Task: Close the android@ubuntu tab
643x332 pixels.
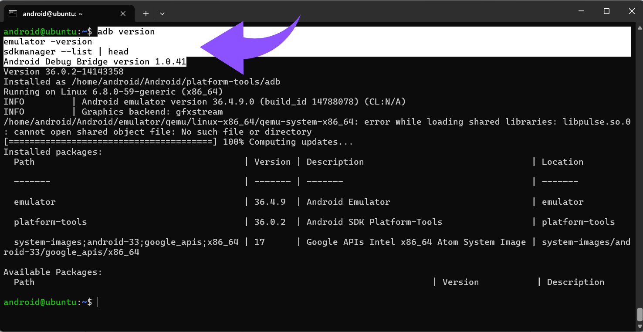Action: tap(123, 14)
